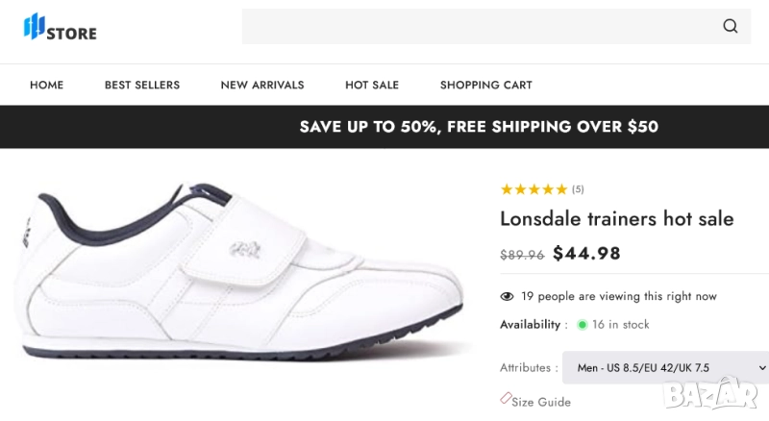Image resolution: width=769 pixels, height=421 pixels.
Task: Open the Attributes size dropdown
Action: (665, 367)
